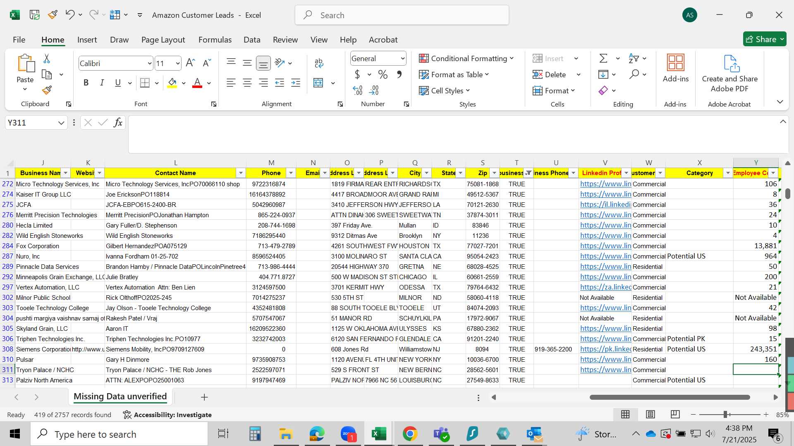This screenshot has width=794, height=446.
Task: Click the Format cells button
Action: tap(553, 90)
